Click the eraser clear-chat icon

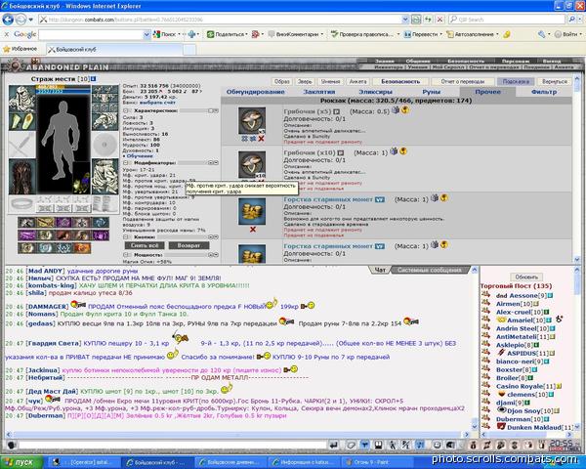click(351, 445)
